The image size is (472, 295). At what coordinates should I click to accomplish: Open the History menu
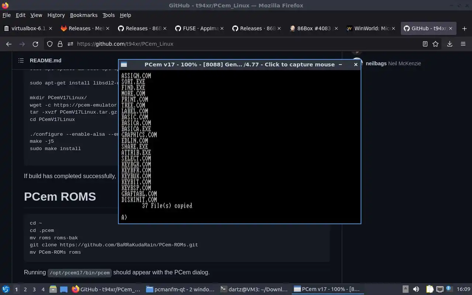[x=56, y=15]
